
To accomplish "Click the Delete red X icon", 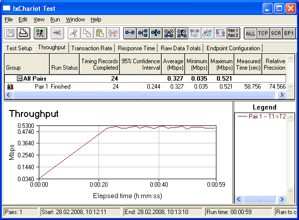I will tap(113, 33).
